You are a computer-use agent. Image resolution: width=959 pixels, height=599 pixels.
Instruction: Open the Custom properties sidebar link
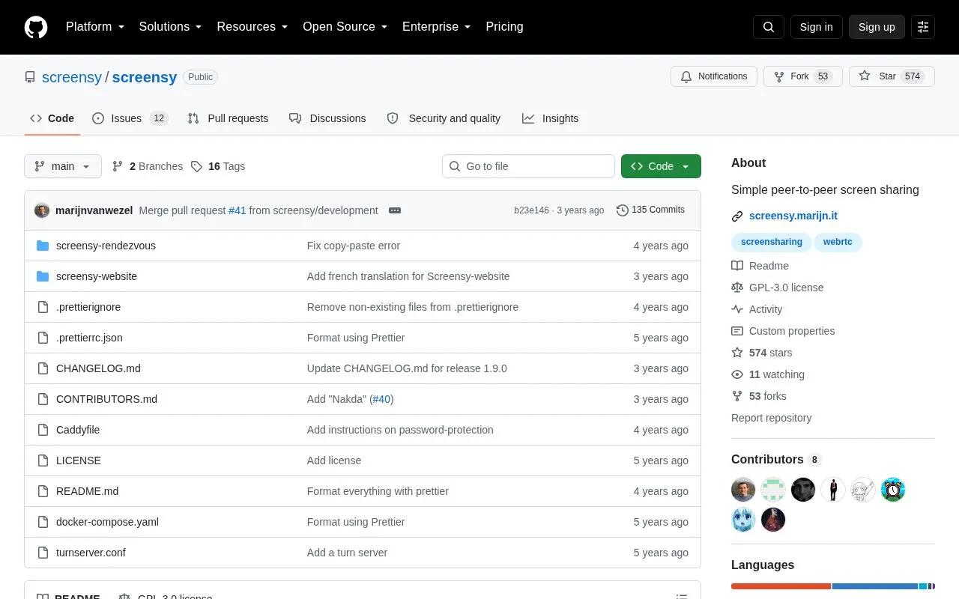pos(783,331)
